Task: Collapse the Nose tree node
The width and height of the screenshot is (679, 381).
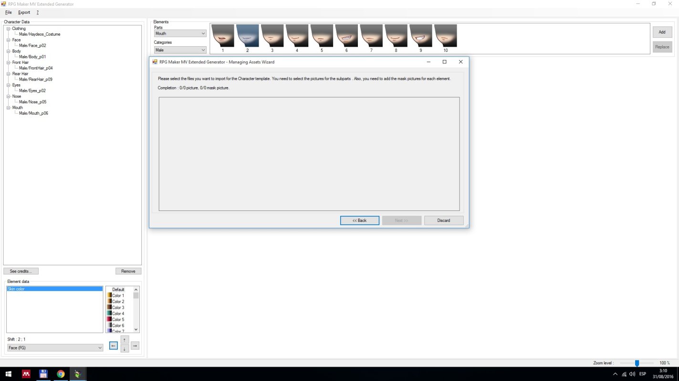Action: (8, 96)
